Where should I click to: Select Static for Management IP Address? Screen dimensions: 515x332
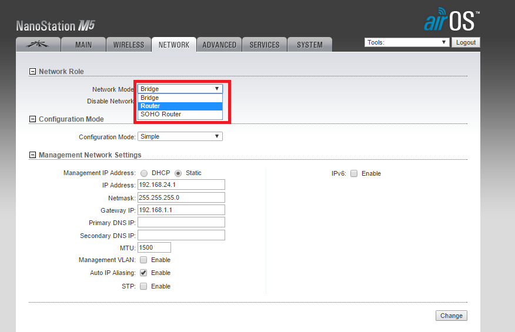tap(178, 173)
